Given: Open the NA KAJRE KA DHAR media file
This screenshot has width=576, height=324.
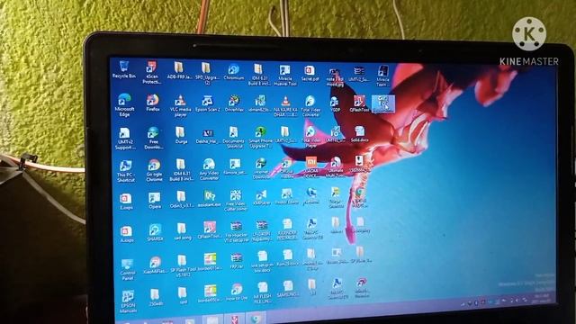Looking at the screenshot, I should pos(285,106).
